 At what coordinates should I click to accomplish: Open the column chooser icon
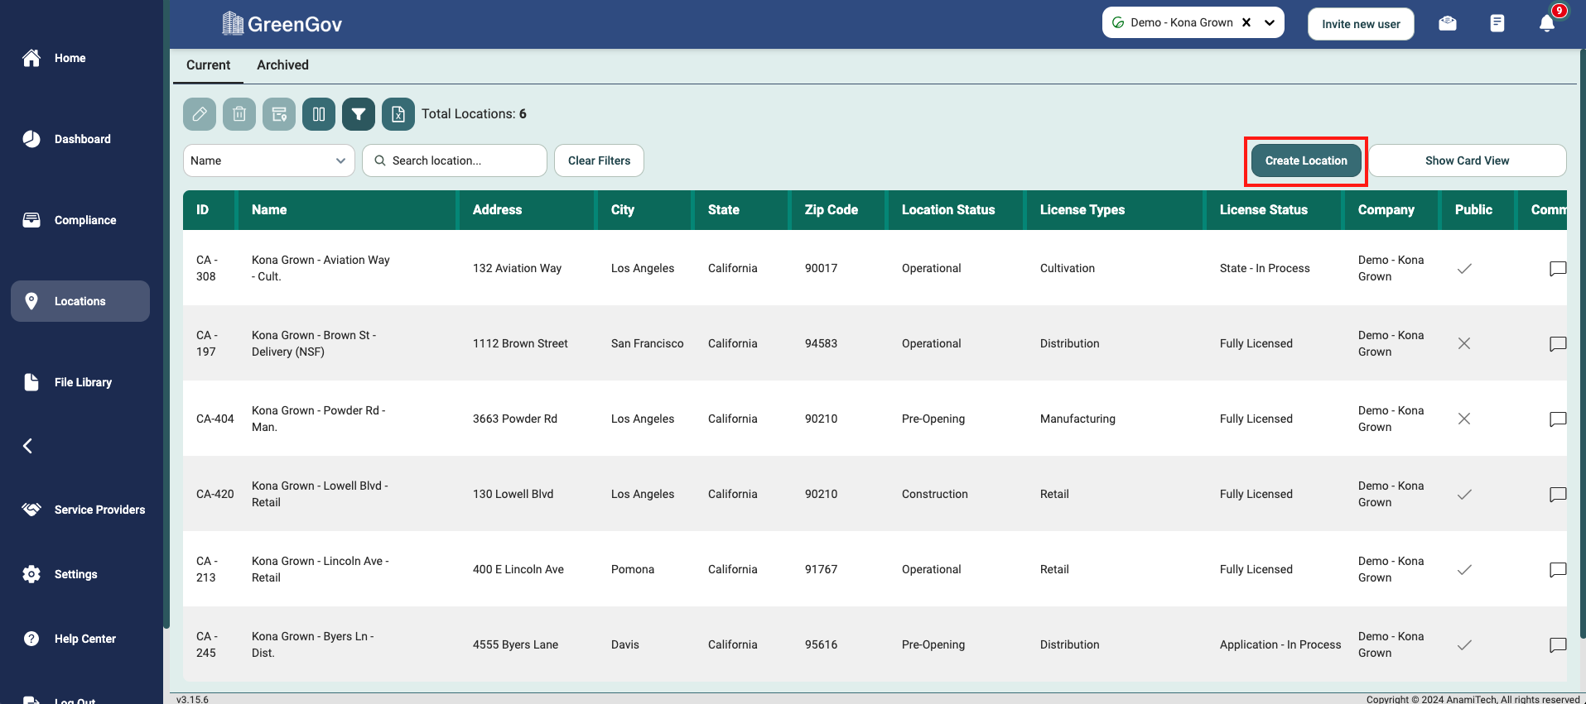click(319, 114)
